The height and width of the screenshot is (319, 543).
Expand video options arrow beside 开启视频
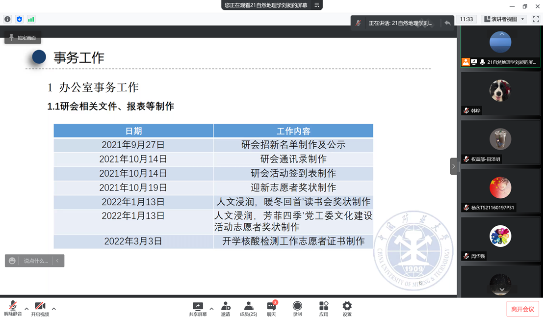tap(54, 309)
